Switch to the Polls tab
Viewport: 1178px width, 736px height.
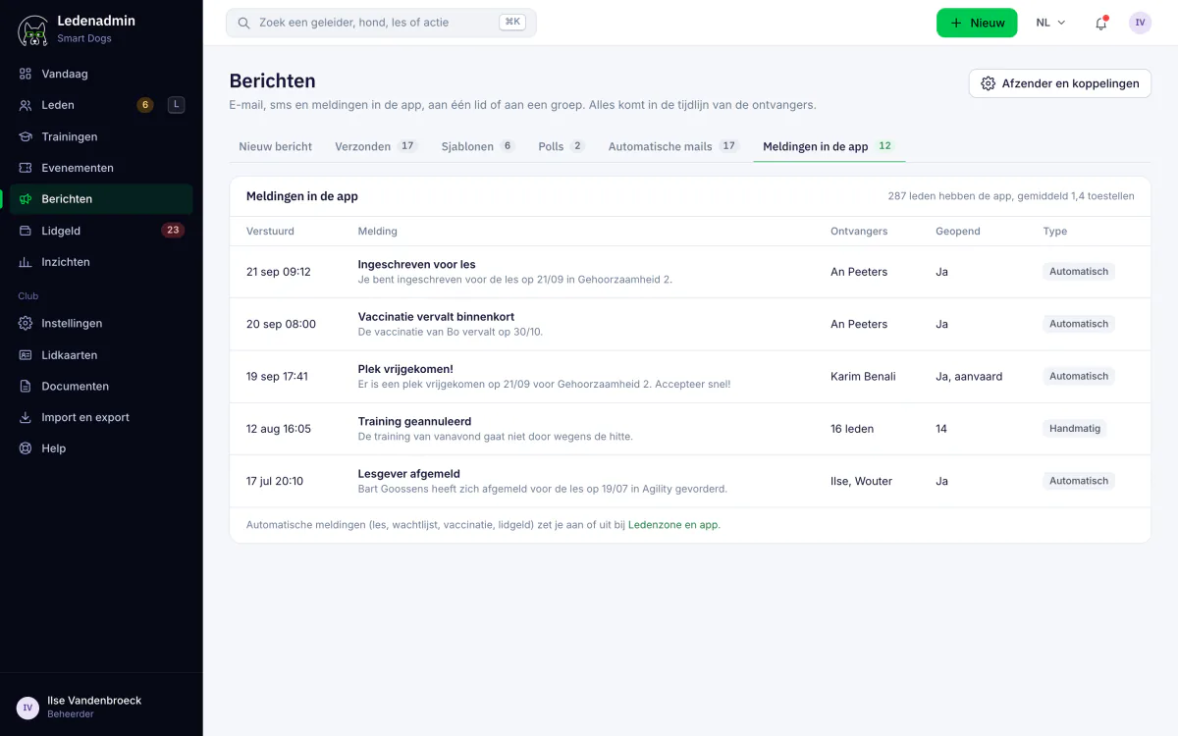point(562,146)
